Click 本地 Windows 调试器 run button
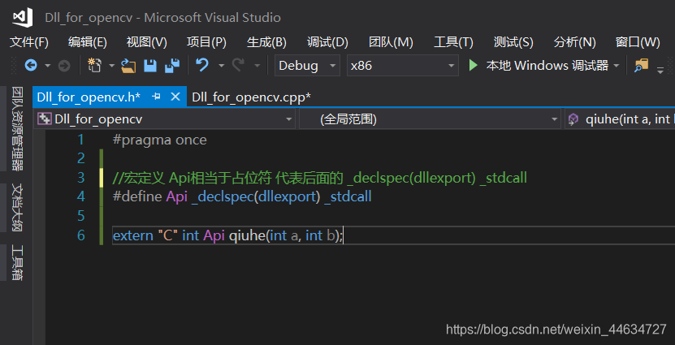This screenshot has width=675, height=345. click(x=542, y=66)
